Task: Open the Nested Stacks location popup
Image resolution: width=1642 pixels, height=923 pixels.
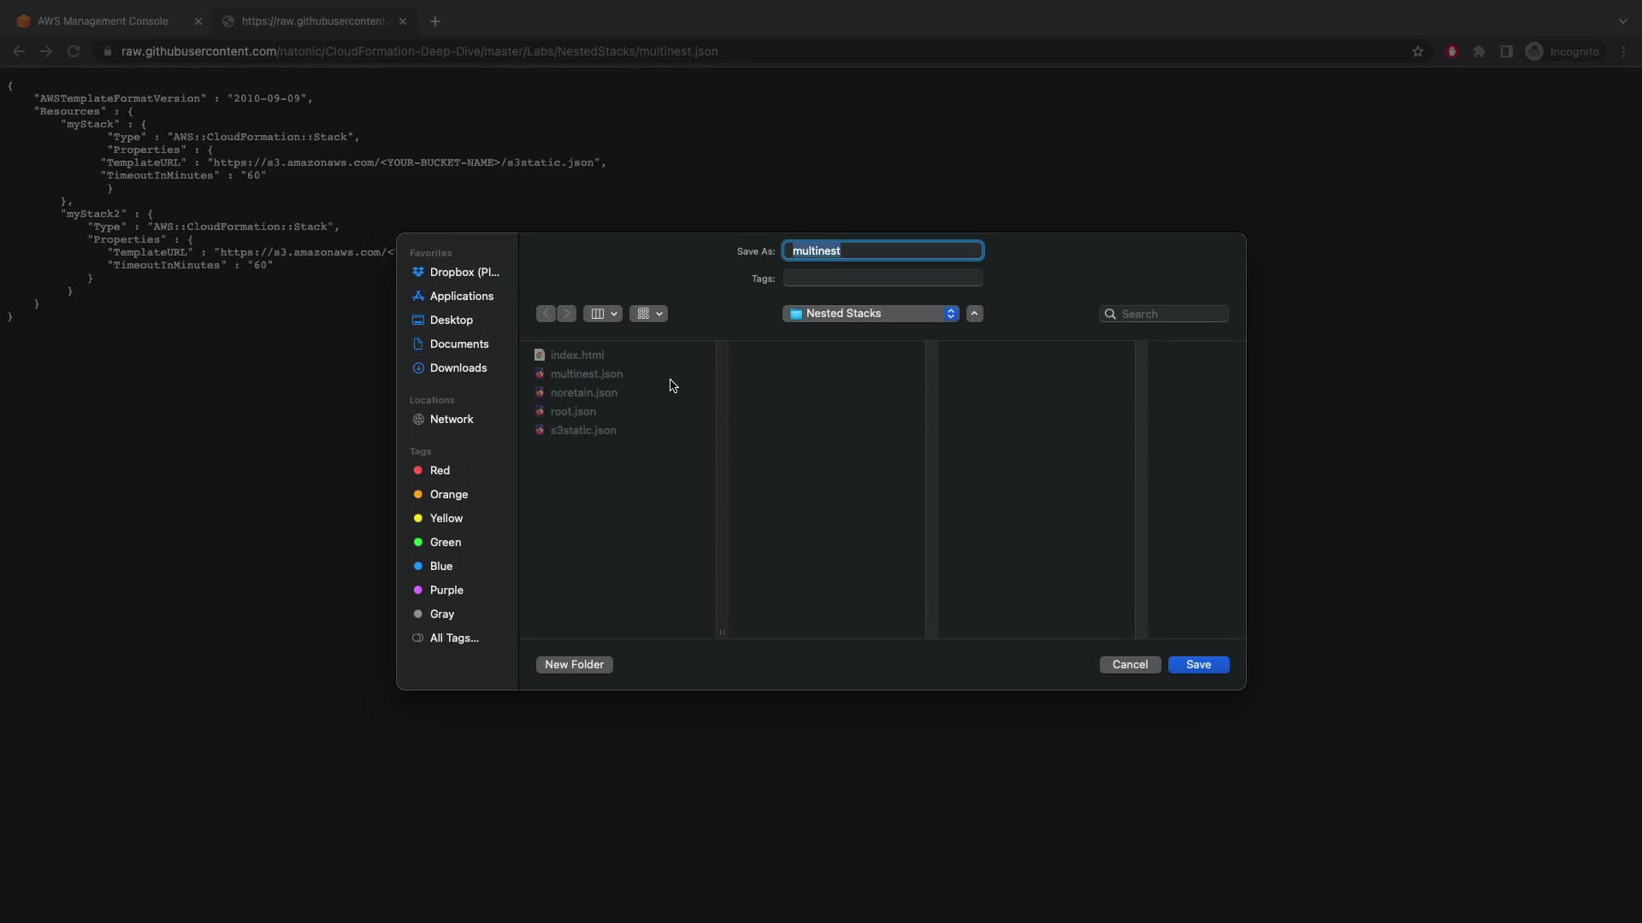Action: coord(871,314)
